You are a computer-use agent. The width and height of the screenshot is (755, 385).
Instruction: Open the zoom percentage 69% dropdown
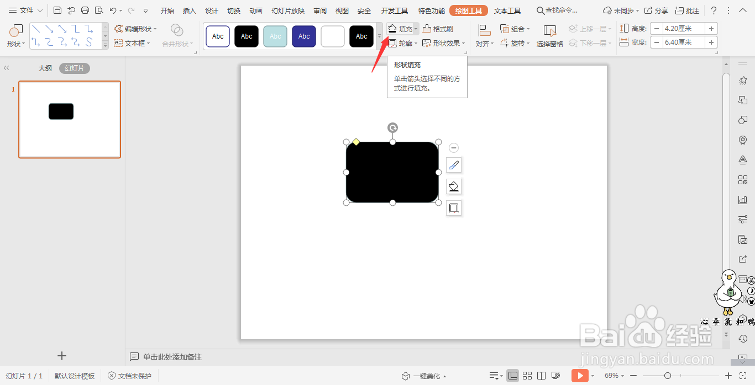pos(614,376)
